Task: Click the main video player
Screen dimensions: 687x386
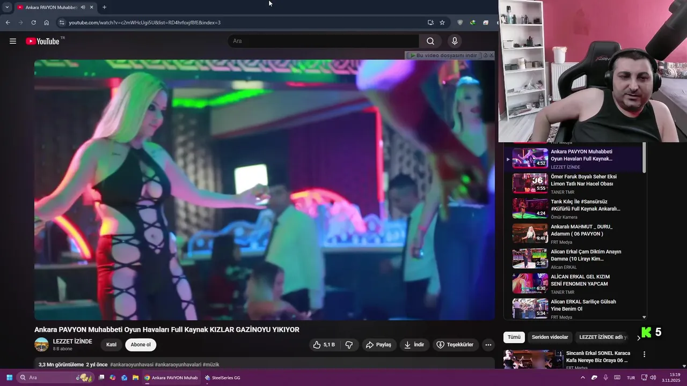Action: click(264, 190)
